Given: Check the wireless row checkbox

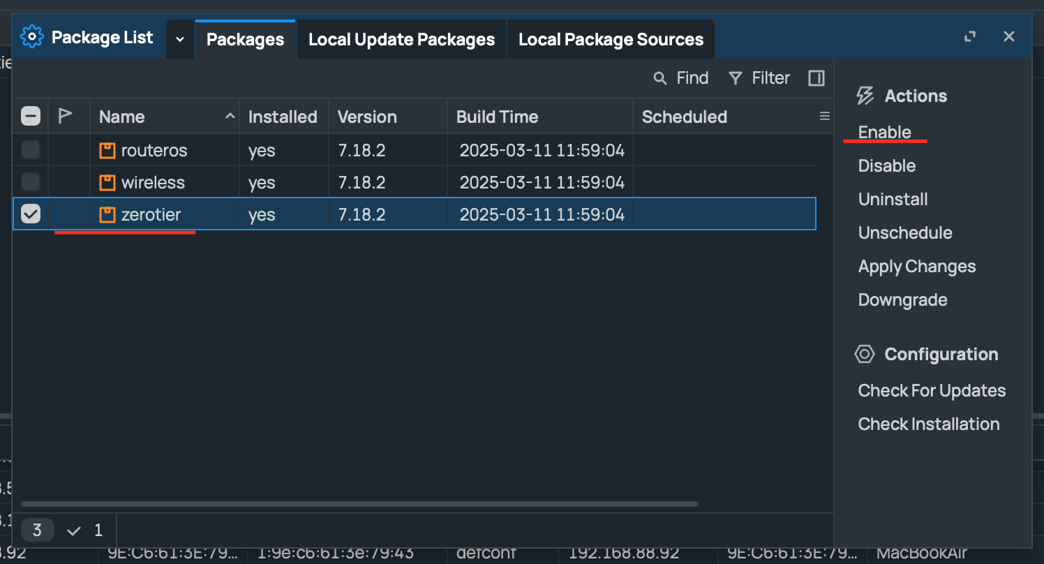Looking at the screenshot, I should coord(31,183).
